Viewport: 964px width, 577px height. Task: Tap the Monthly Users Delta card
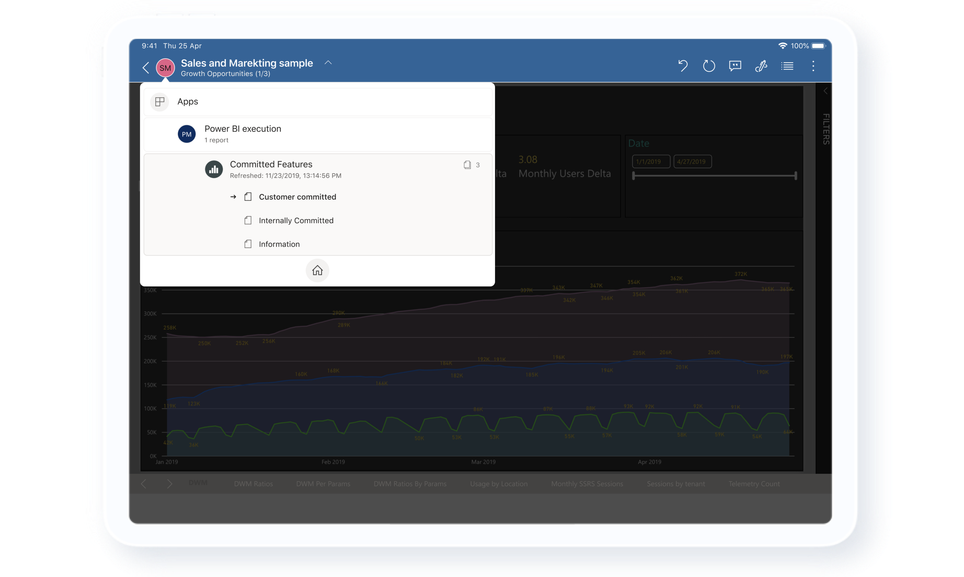tap(564, 167)
